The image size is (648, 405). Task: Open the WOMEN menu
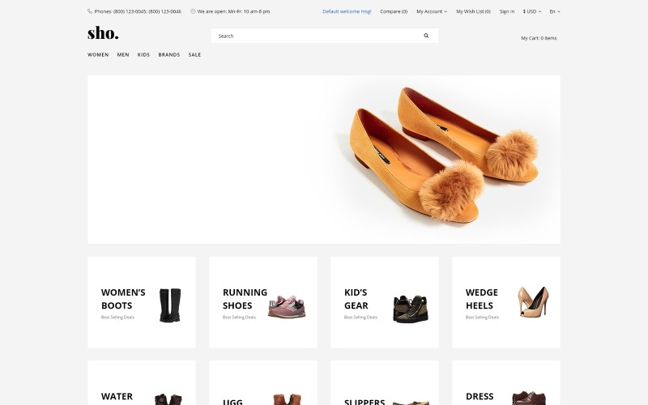(x=98, y=54)
